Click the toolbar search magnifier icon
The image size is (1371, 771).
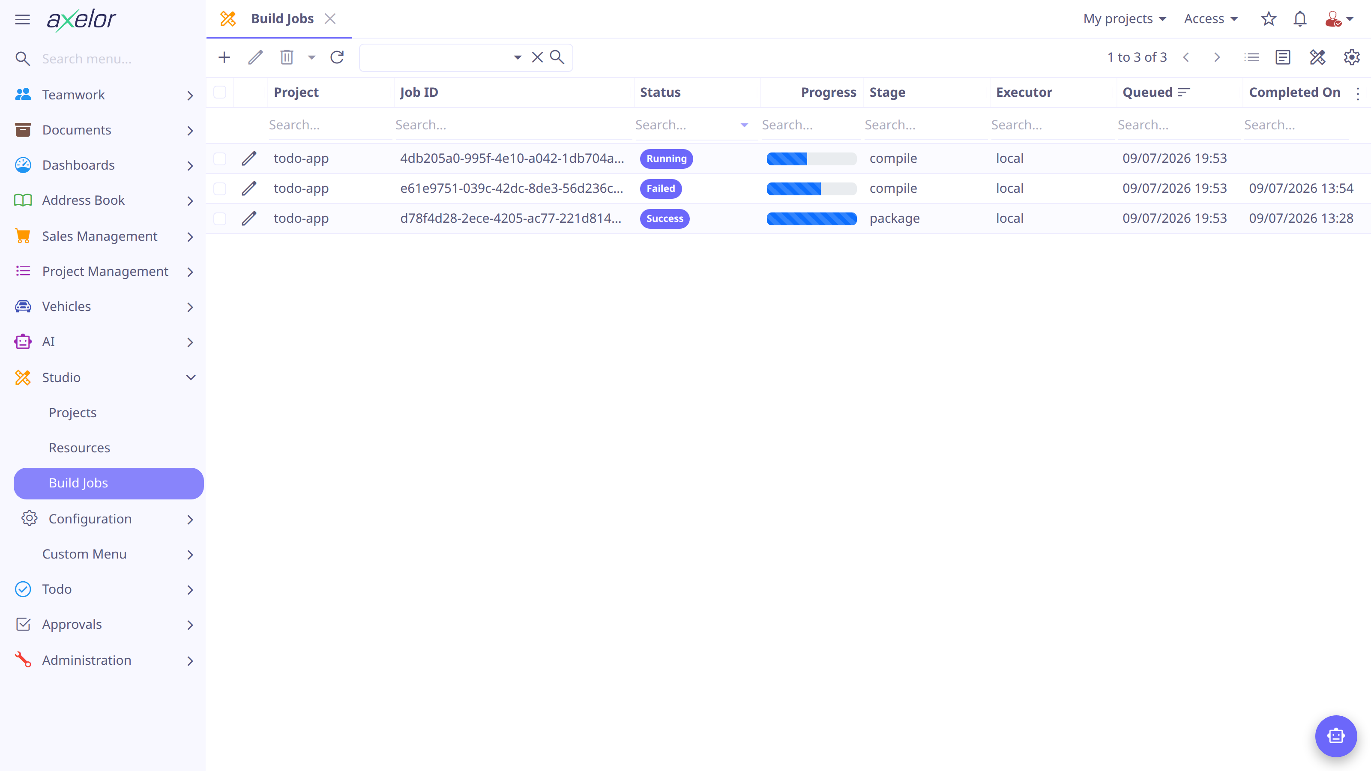pyautogui.click(x=557, y=57)
